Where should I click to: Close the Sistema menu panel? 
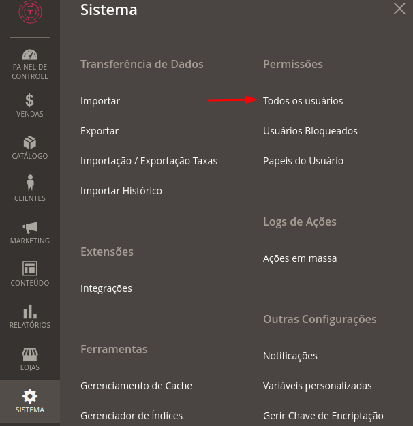[x=399, y=9]
